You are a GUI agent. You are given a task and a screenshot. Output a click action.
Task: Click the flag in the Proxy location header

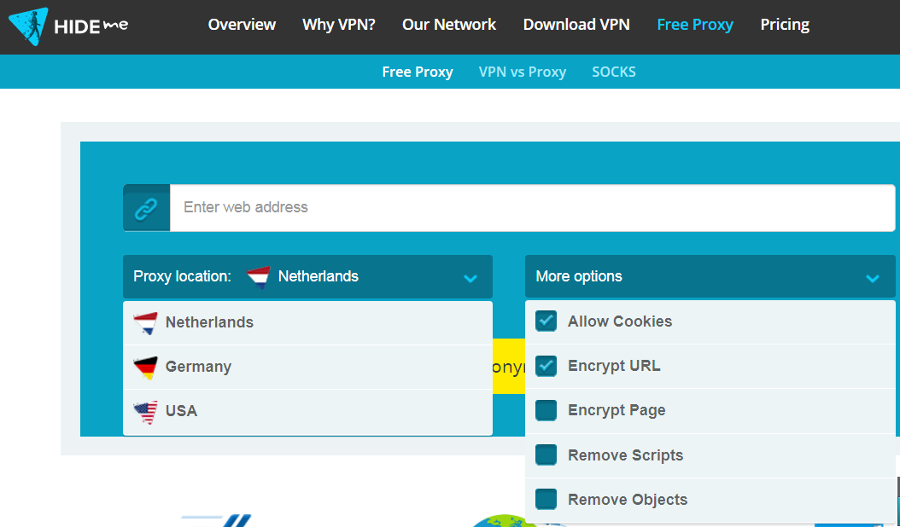point(258,276)
